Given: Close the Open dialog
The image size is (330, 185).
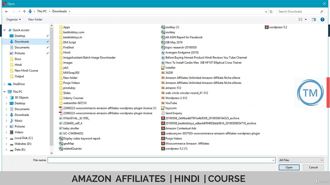Looking at the screenshot, I should pyautogui.click(x=324, y=4).
